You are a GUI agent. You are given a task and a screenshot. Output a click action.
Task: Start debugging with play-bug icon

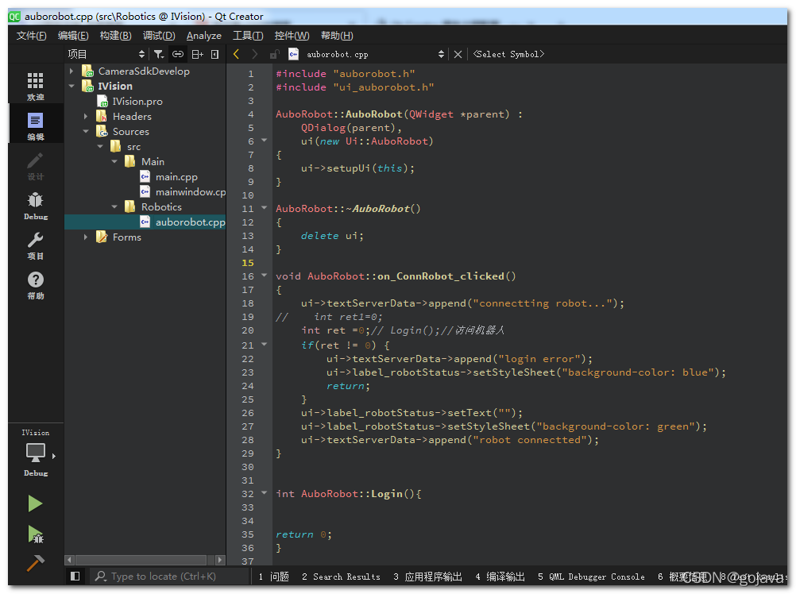(35, 534)
